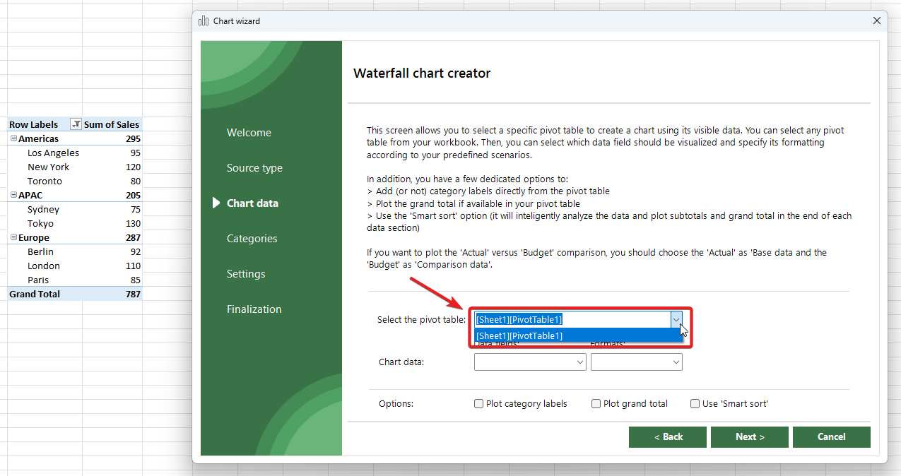Screen dimensions: 901x476
Task: Click the pivot table combo box arrow
Action: 676,319
